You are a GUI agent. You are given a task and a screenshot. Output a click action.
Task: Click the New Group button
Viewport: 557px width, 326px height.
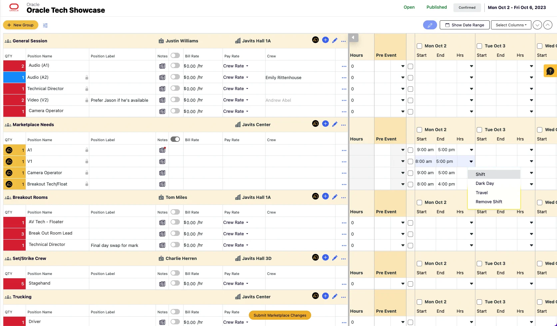coord(20,25)
